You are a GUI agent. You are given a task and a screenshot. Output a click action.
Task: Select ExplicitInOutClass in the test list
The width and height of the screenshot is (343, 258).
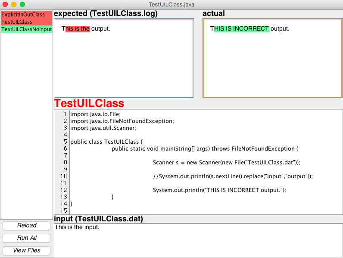coord(26,15)
